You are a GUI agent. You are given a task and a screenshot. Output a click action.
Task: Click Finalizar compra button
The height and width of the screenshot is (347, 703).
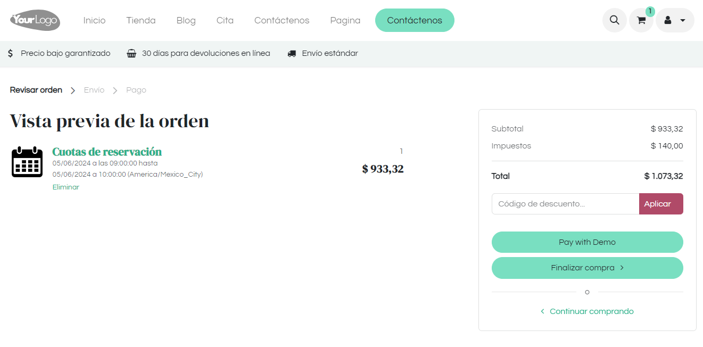[587, 268]
